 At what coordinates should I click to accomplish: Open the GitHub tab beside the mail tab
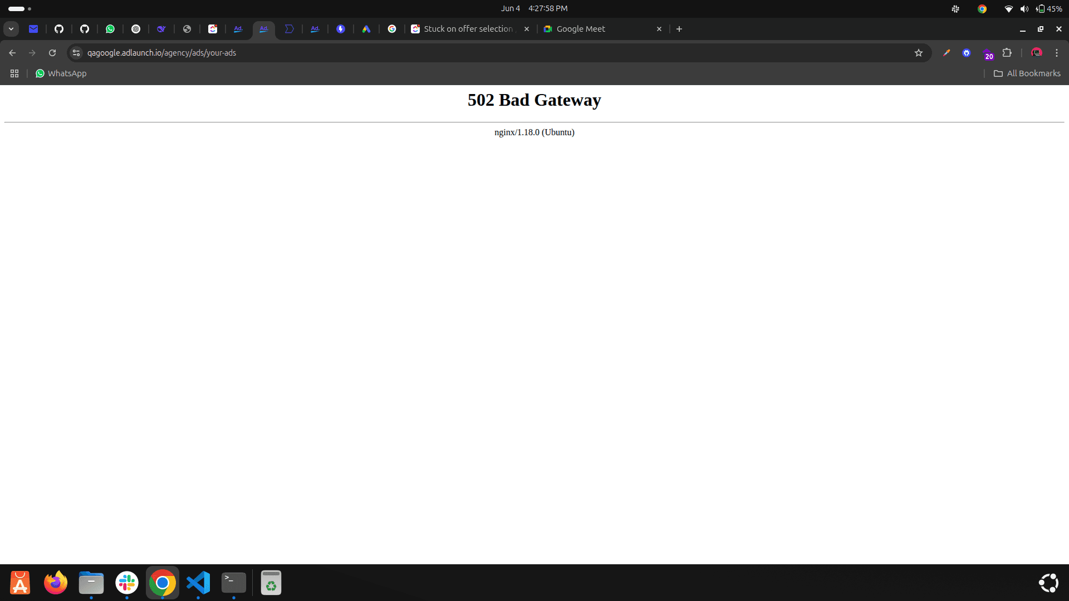[59, 29]
